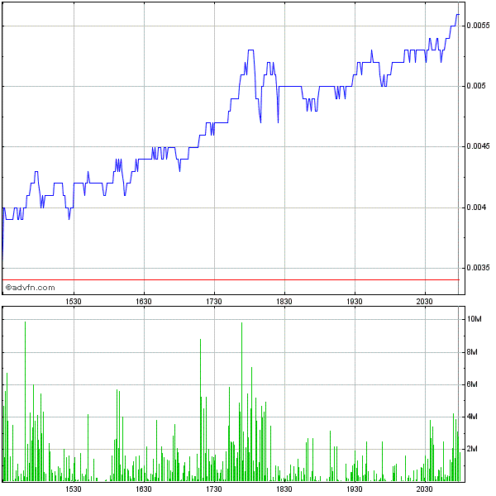Click the 0.0055 price axis label

click(478, 26)
